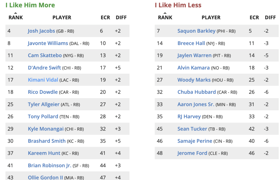Open Kimani Vidal player link

coord(43,80)
